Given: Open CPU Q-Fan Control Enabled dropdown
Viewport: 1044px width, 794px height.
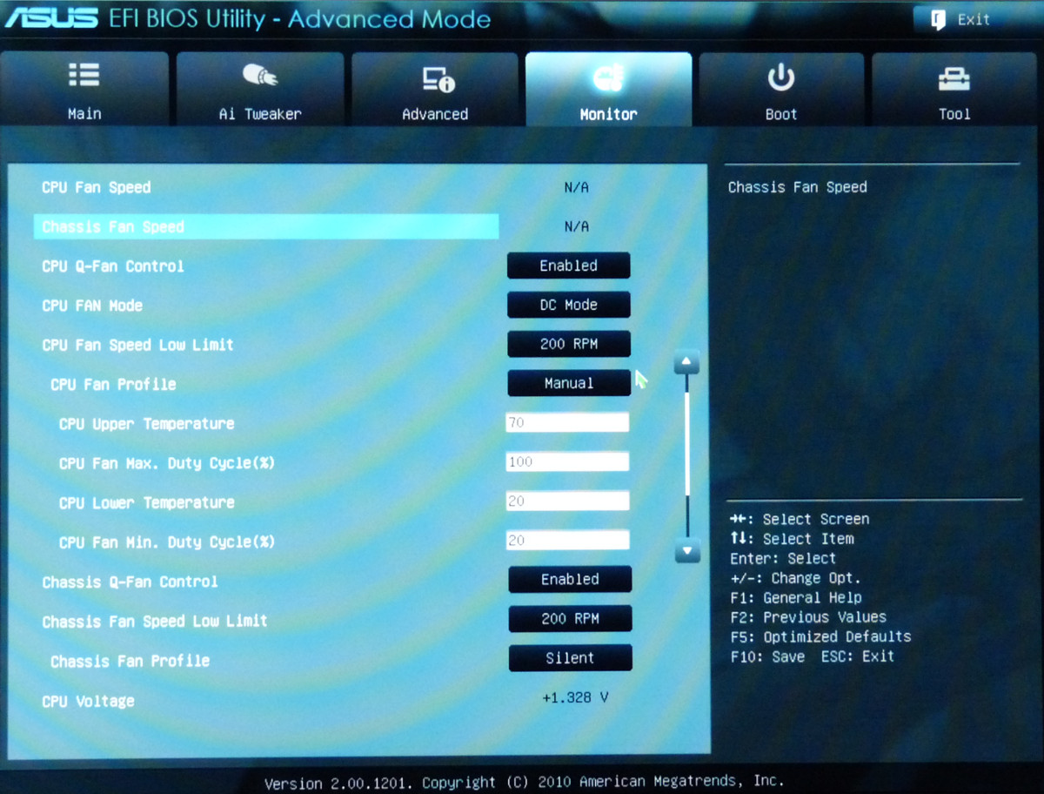Looking at the screenshot, I should point(568,266).
